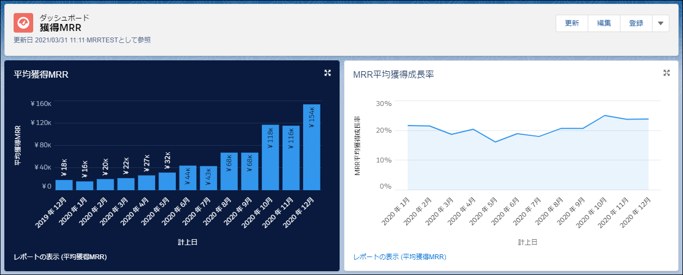Screen dimensions: 683x275
Task: Click the red dashboard gauge icon
Action: [x=23, y=23]
